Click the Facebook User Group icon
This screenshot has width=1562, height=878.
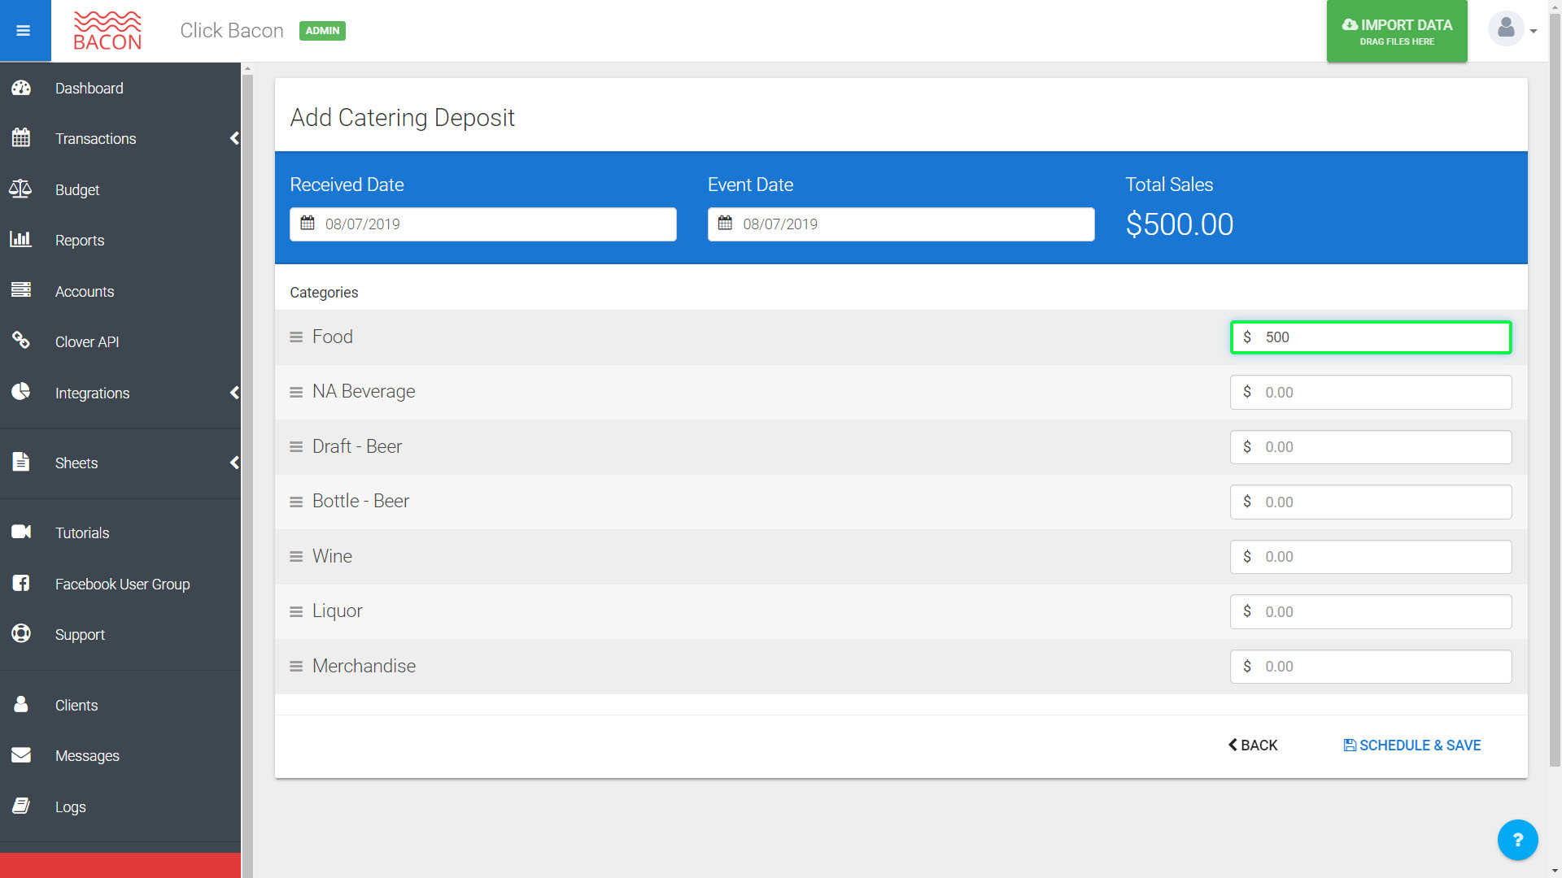click(21, 584)
